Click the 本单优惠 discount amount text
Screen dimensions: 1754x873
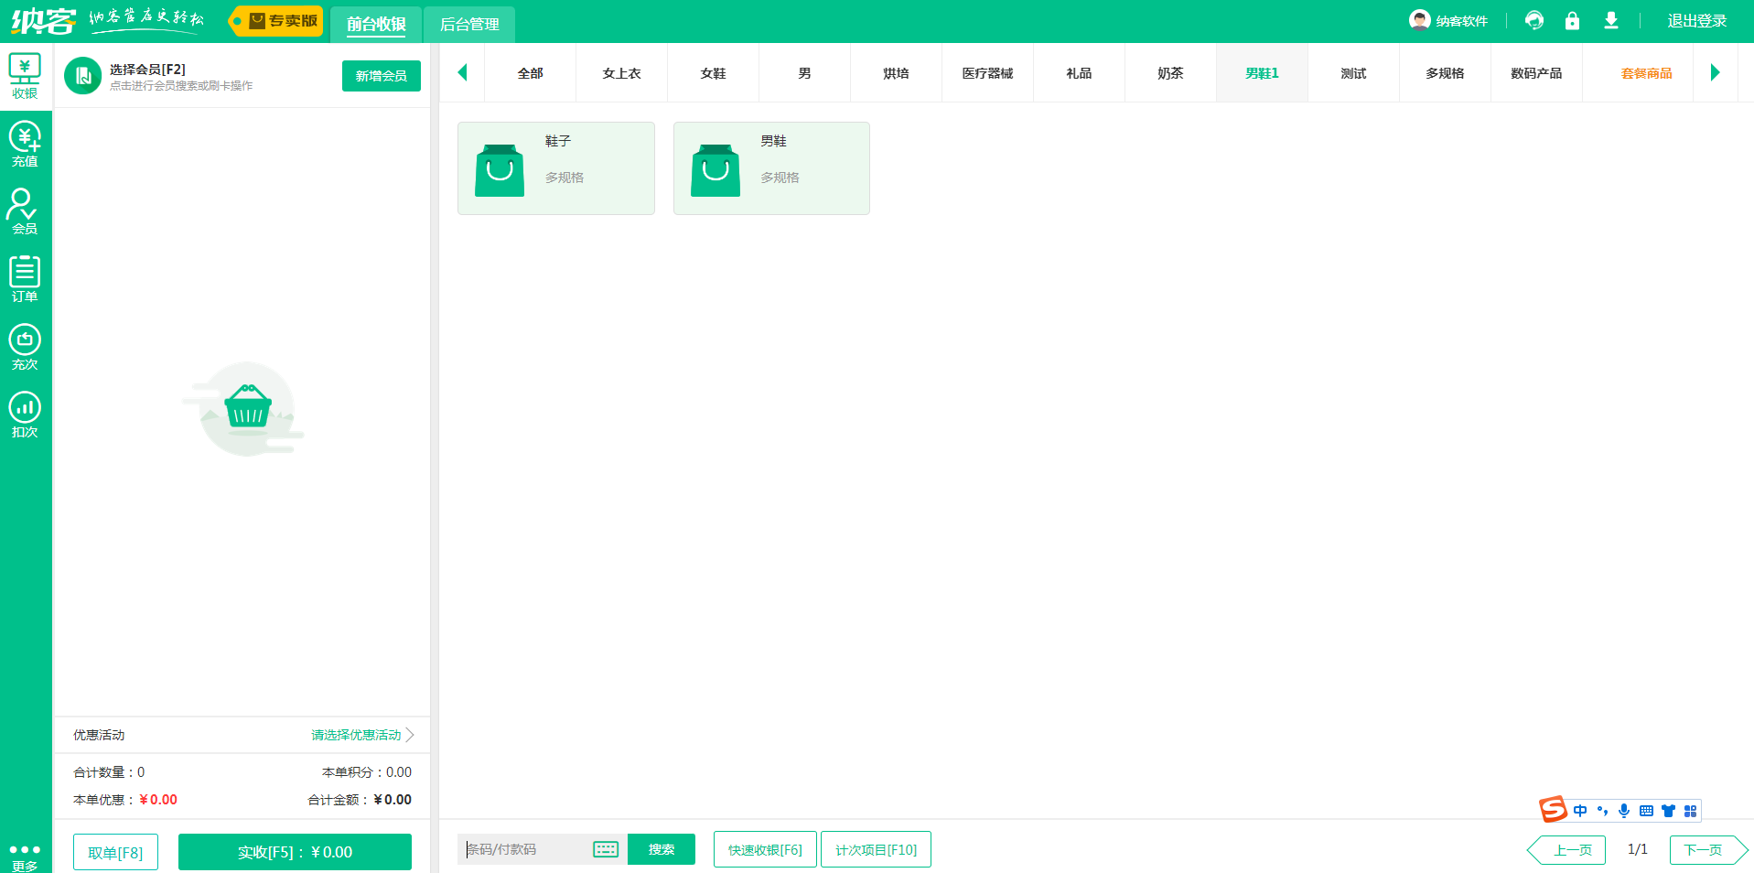point(125,800)
